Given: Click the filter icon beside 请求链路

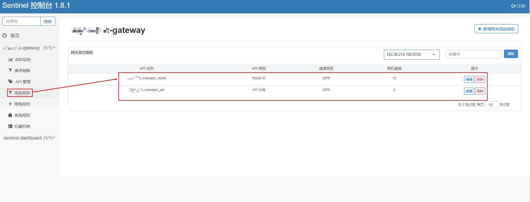Looking at the screenshot, I should pos(10,70).
